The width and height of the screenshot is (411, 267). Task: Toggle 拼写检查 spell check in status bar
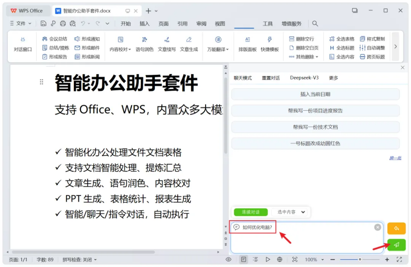[x=79, y=260]
